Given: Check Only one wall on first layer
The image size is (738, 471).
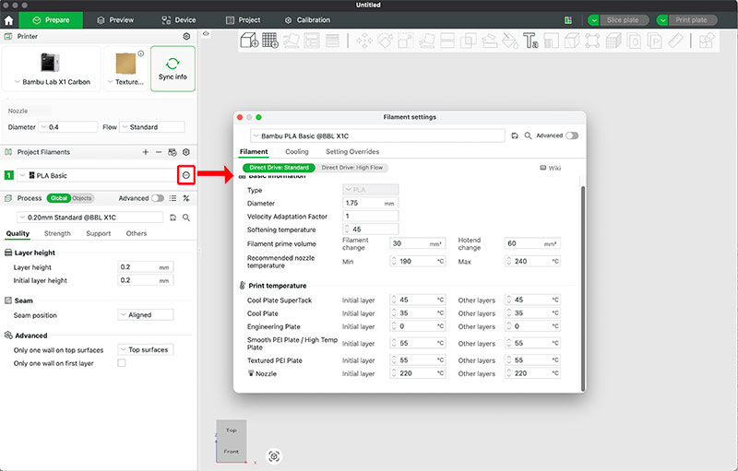Looking at the screenshot, I should 122,363.
